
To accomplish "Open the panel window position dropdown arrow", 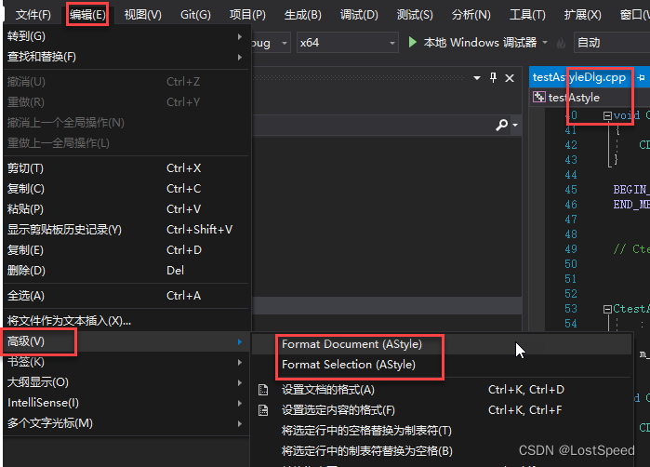I will [x=477, y=78].
